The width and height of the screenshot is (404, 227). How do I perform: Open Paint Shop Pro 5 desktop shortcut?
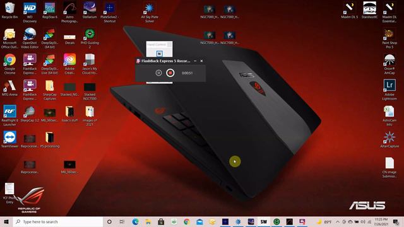(389, 38)
